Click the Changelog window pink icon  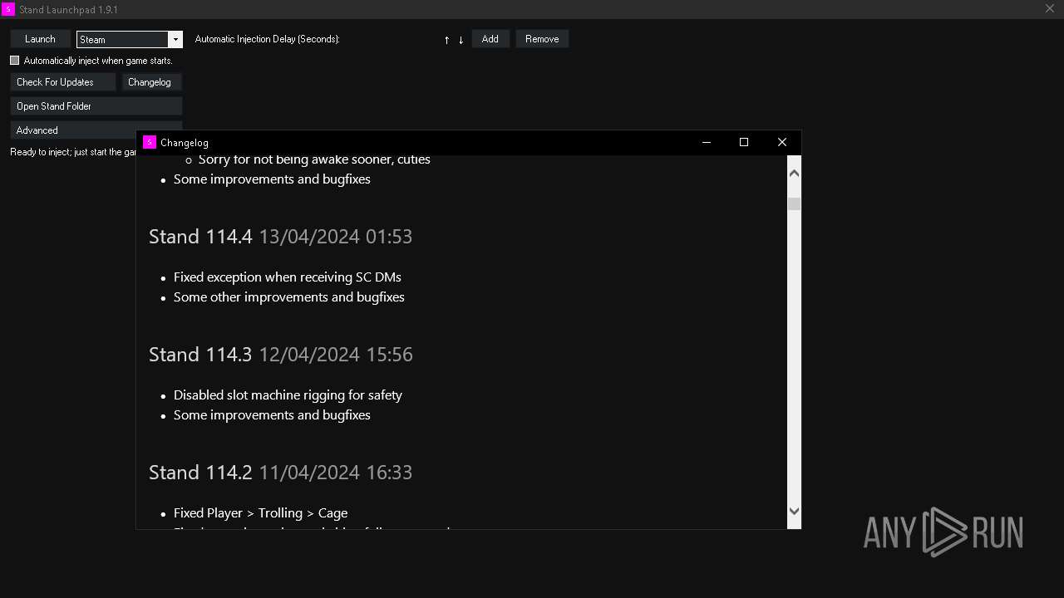coord(149,142)
